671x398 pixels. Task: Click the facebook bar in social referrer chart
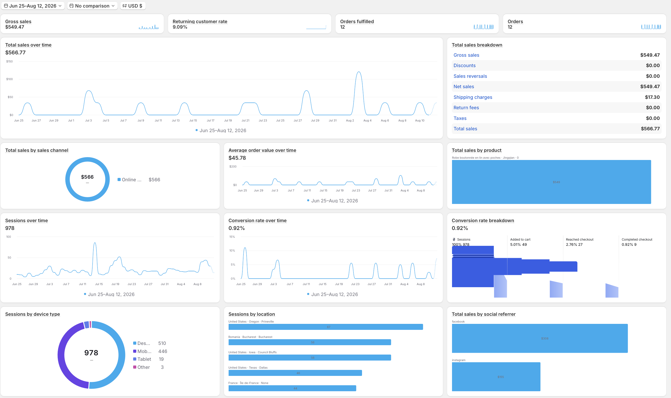tap(540, 338)
